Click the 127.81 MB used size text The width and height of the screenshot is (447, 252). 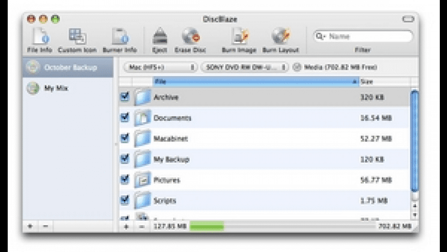tap(170, 226)
